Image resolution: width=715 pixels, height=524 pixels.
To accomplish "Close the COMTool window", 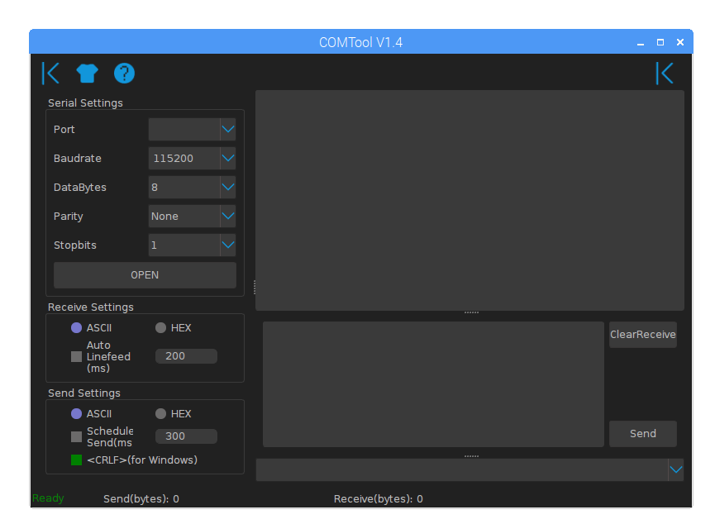I will pos(680,42).
